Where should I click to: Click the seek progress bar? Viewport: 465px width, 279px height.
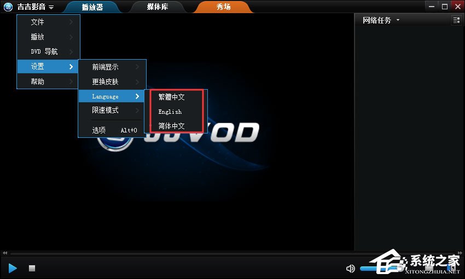coord(233,253)
